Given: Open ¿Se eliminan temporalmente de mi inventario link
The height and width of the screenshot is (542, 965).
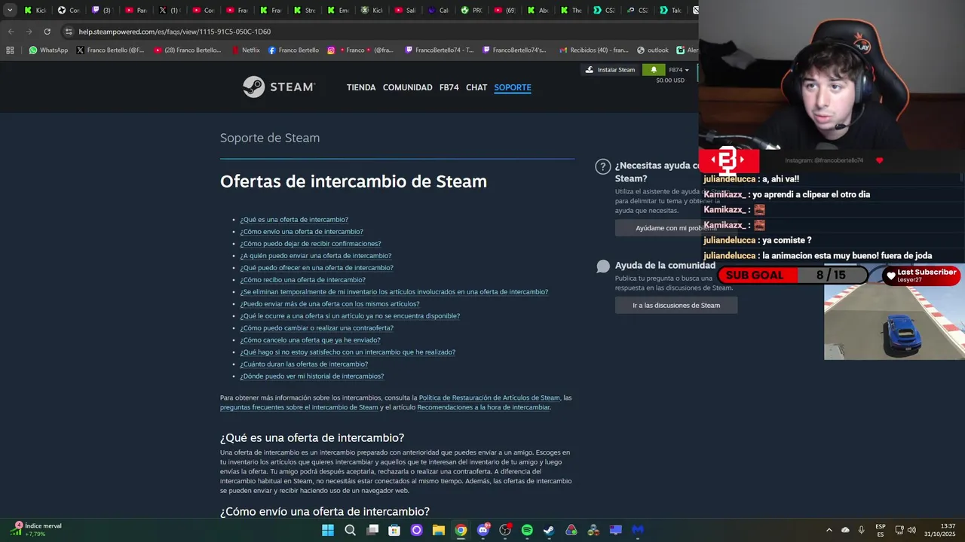Looking at the screenshot, I should click(394, 292).
